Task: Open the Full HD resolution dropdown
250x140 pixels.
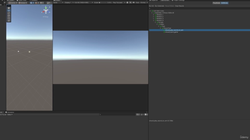Action: point(84,3)
